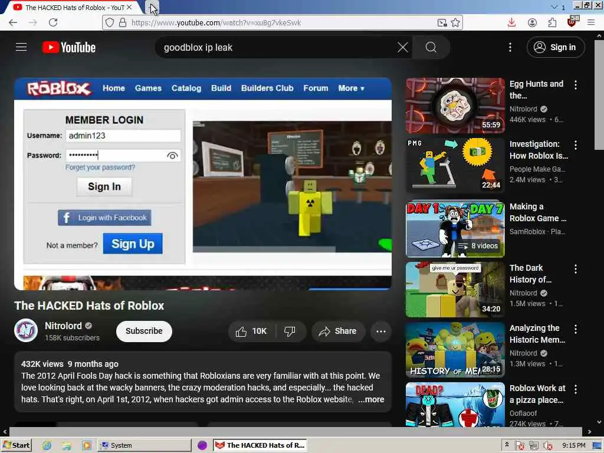Open a new tab with plus button
Viewport: 604px width, 453px height.
tap(153, 7)
